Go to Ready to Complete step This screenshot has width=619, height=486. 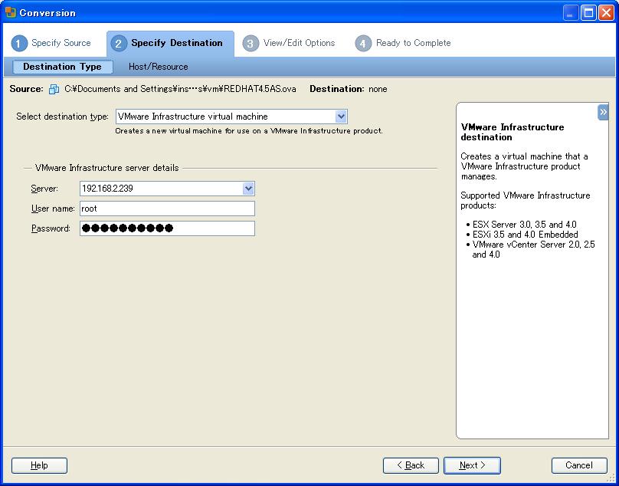(403, 43)
